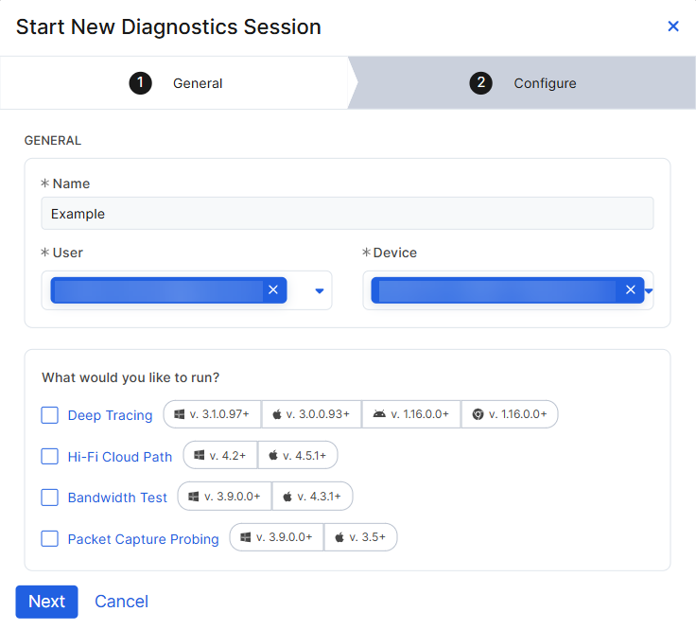
Task: Select the Packet Capture Probing checkbox
Action: click(x=50, y=538)
